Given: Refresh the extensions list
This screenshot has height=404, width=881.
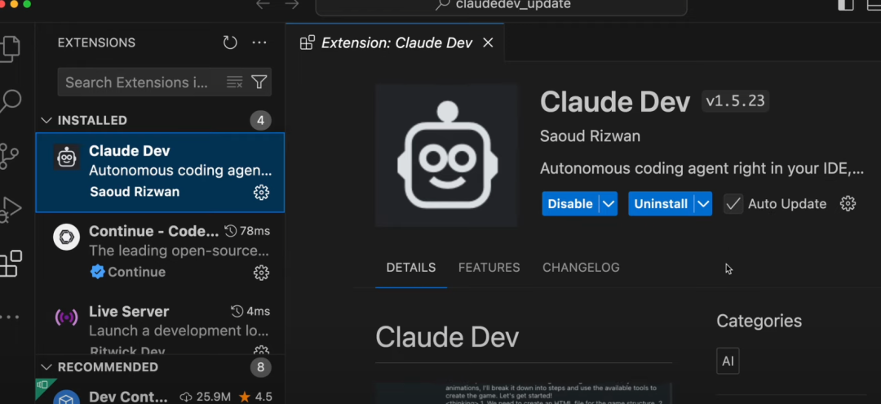Looking at the screenshot, I should 230,42.
